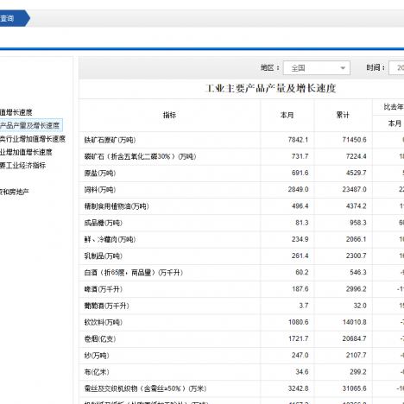
Task: Click value 234.9 in 鲜、冷藏肉 row
Action: tap(300, 239)
